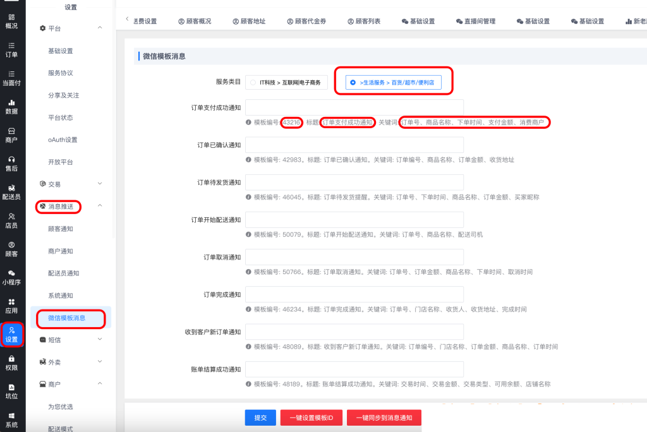Open 概况 overview icon in sidebar

11,17
